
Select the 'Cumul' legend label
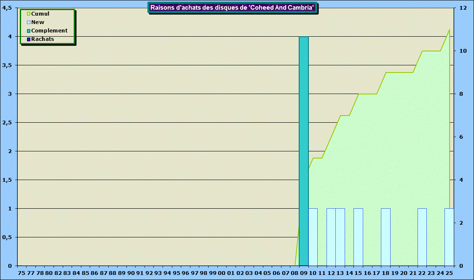(40, 14)
